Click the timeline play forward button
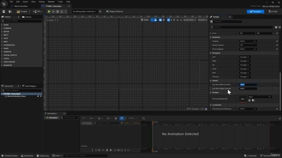282x158 pixels. [111, 150]
